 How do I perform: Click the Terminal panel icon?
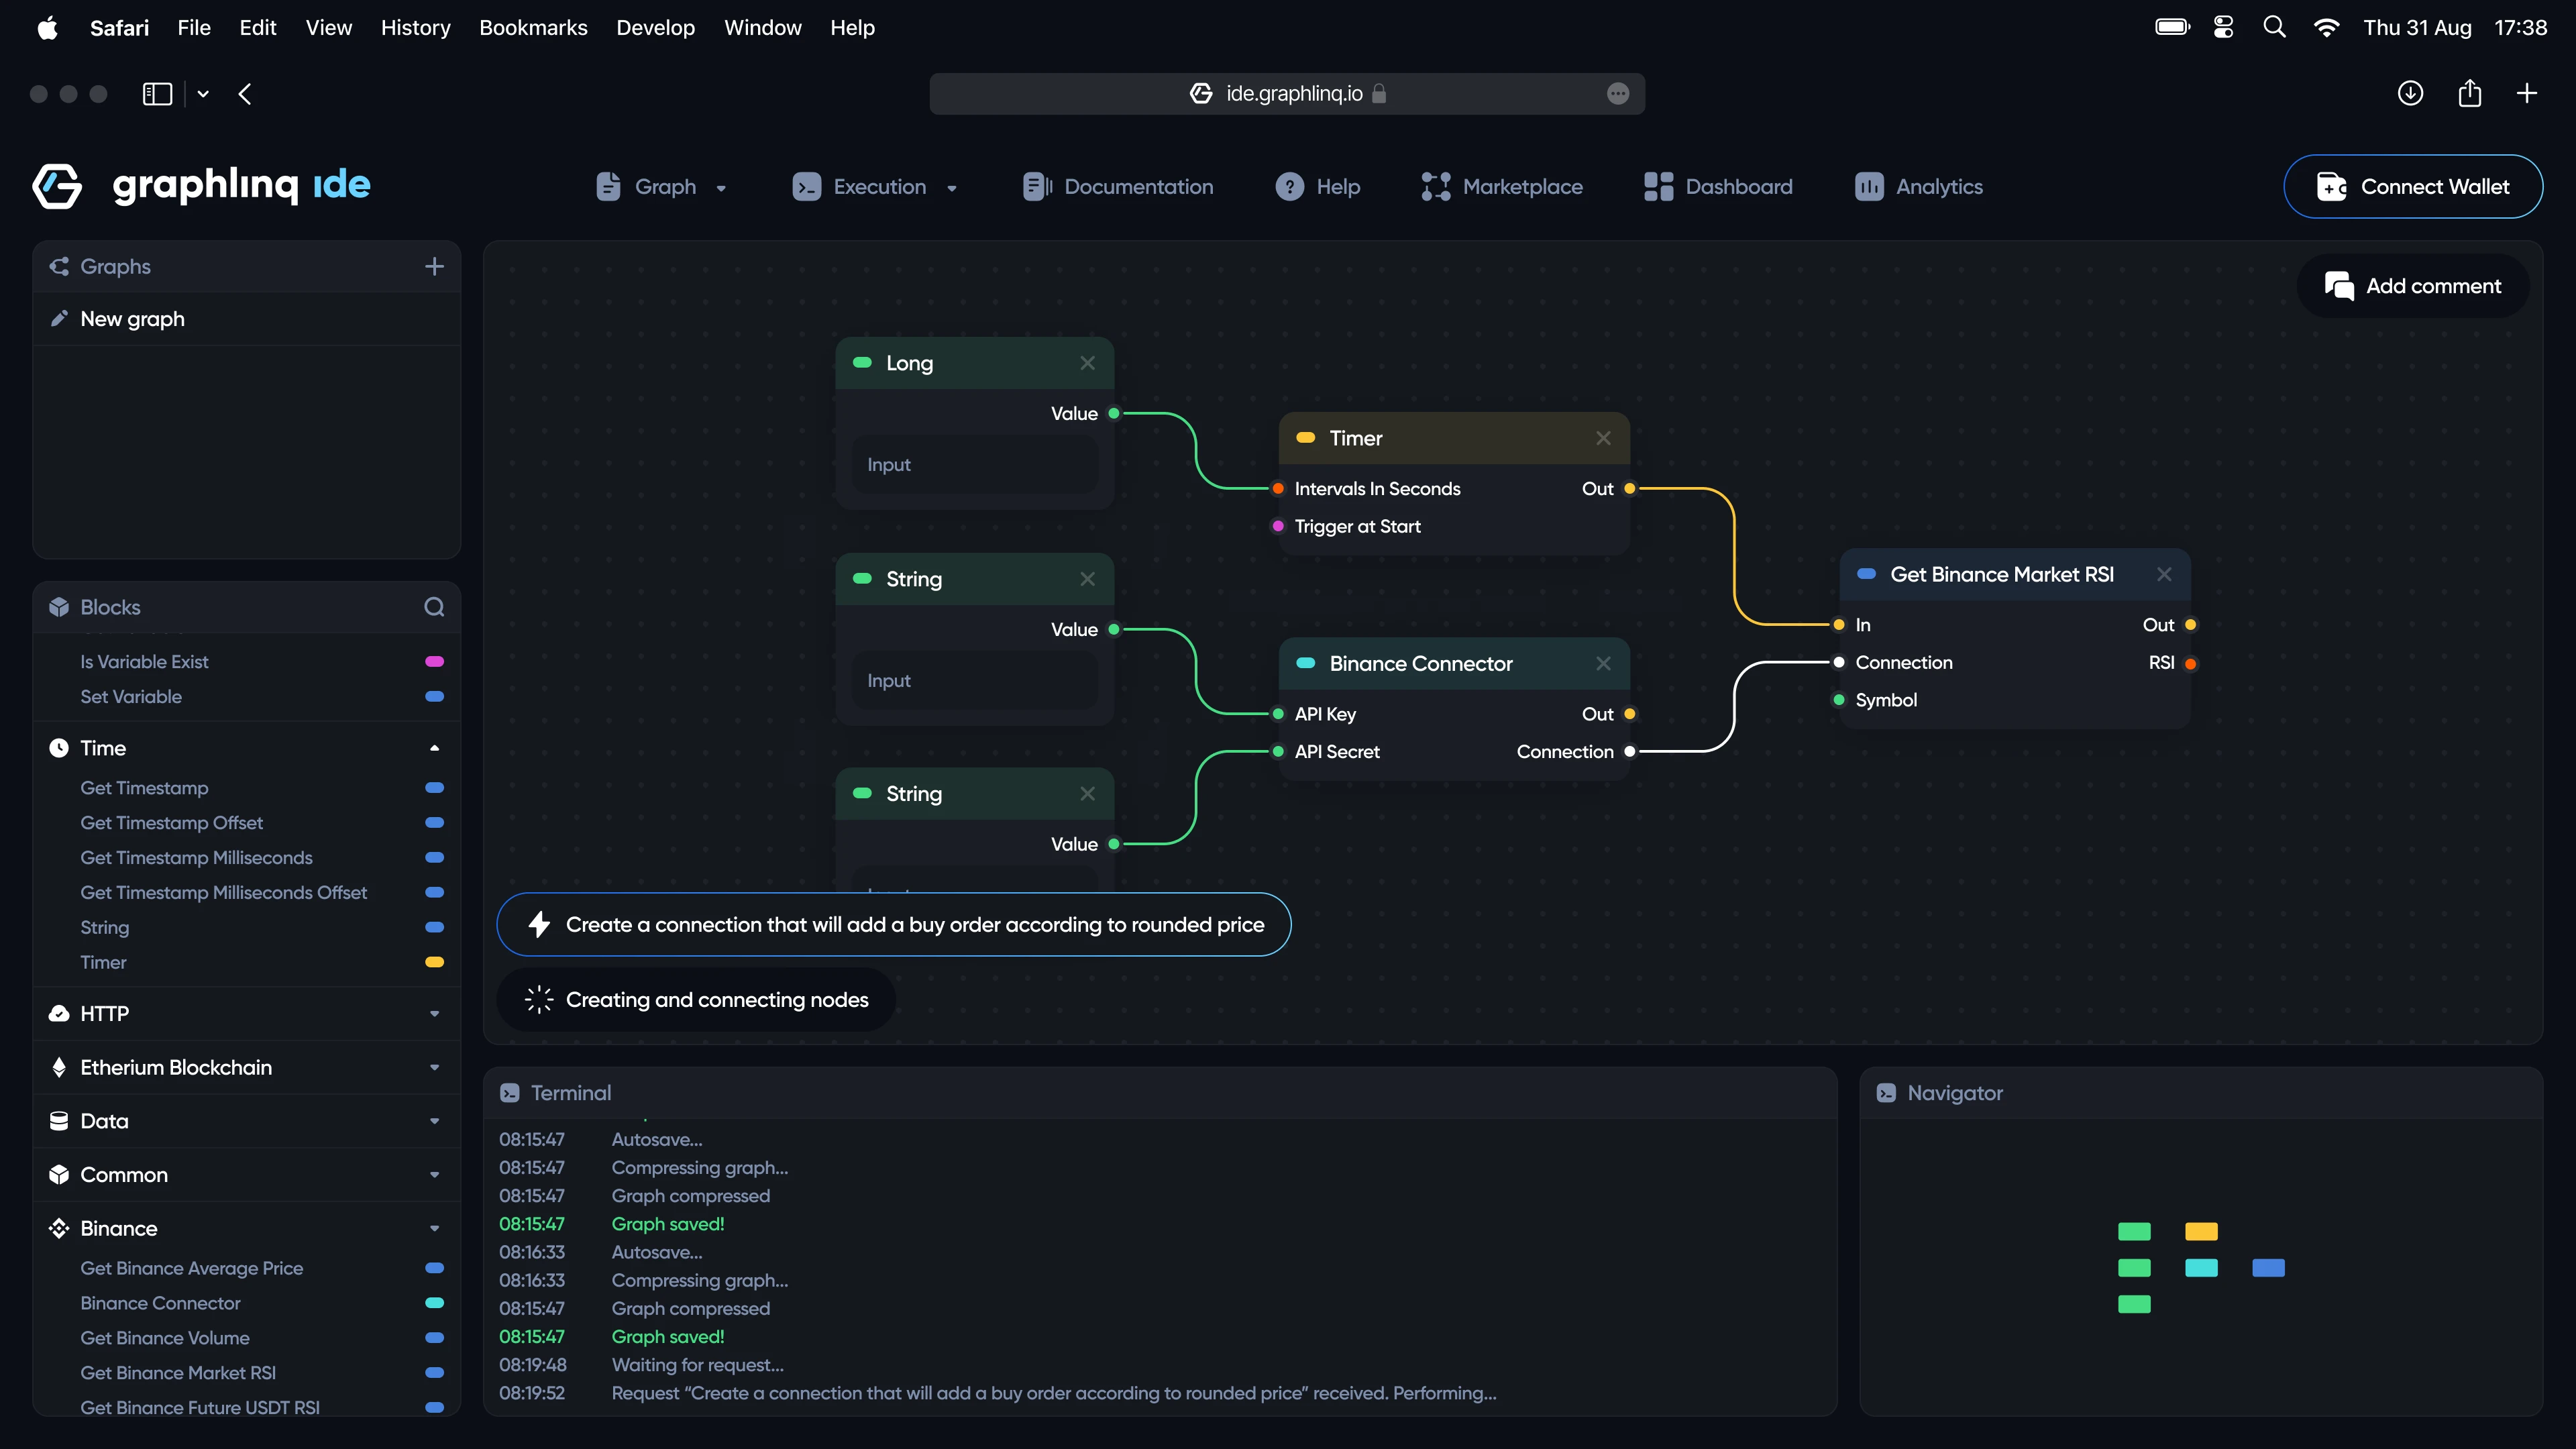[511, 1092]
